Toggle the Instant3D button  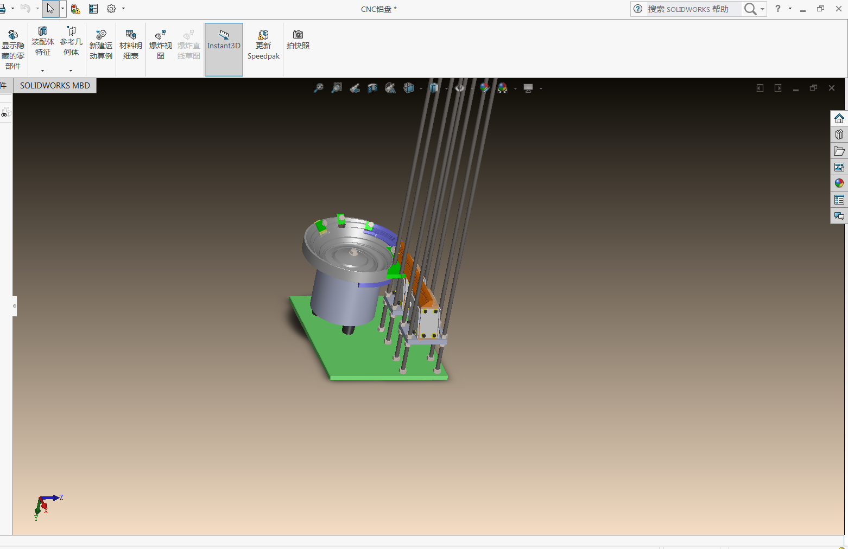(x=224, y=49)
